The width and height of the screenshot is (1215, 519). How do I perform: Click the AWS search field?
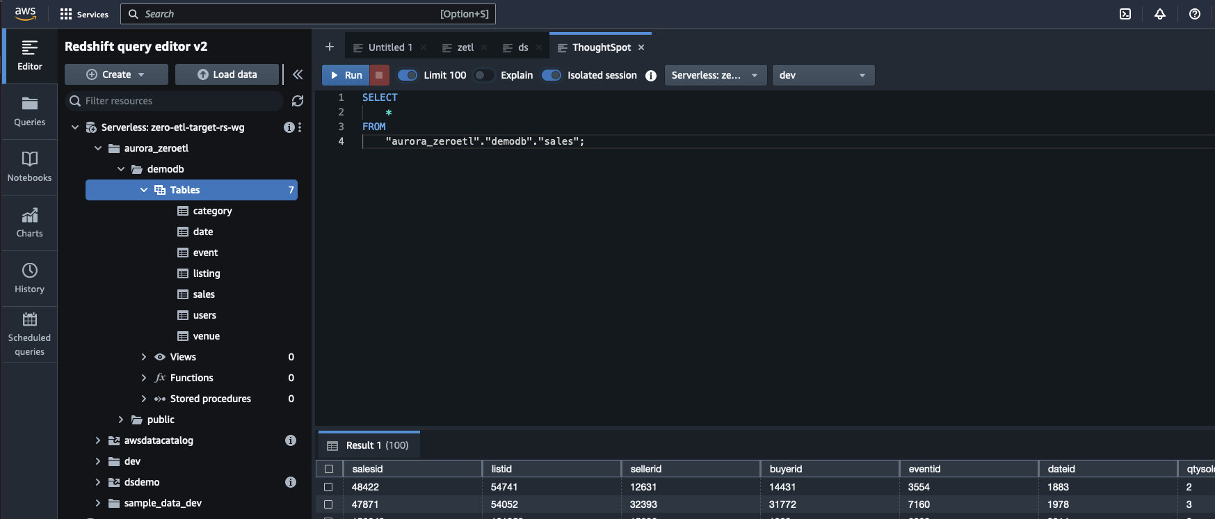click(x=308, y=14)
